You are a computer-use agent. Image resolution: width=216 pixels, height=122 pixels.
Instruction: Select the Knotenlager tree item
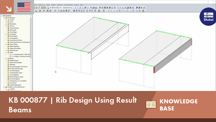pyautogui.click(x=13, y=32)
